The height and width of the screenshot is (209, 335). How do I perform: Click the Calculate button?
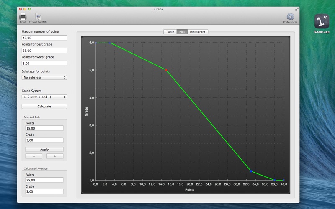[44, 107]
